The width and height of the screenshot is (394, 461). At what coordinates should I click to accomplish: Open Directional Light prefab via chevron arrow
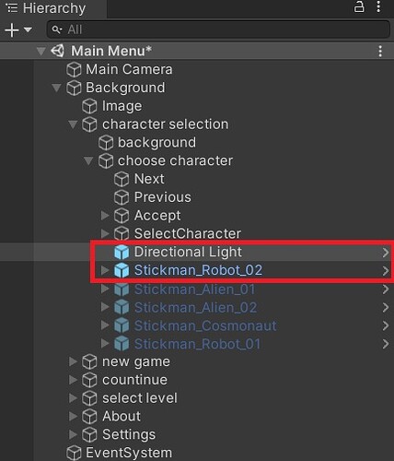pos(386,253)
